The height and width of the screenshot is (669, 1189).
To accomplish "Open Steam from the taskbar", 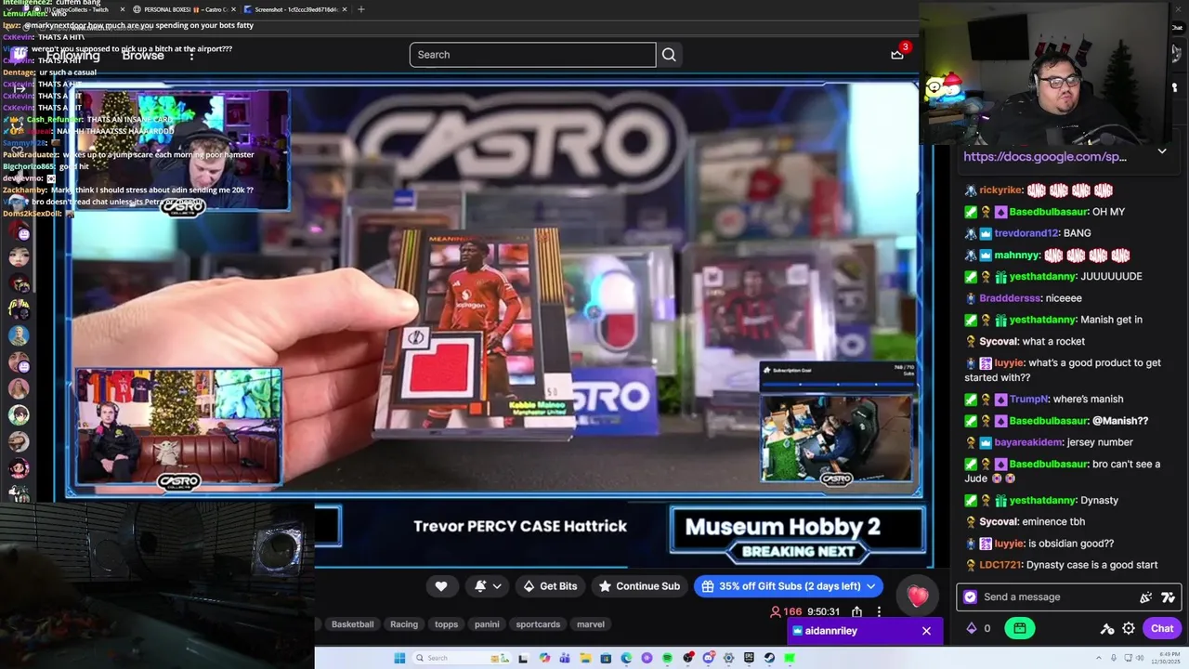I will pos(770,658).
